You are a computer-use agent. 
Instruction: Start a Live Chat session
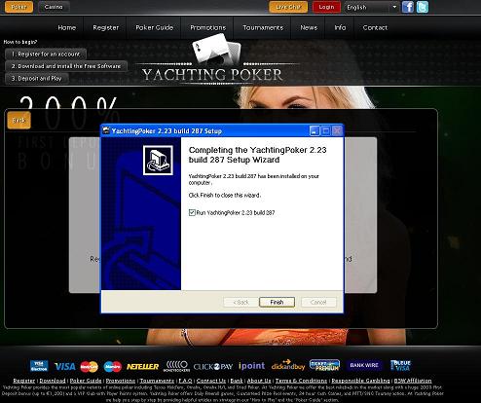288,7
